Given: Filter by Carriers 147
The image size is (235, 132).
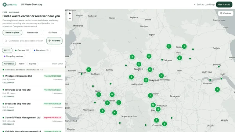Looking at the screenshot, I should coord(22,50).
